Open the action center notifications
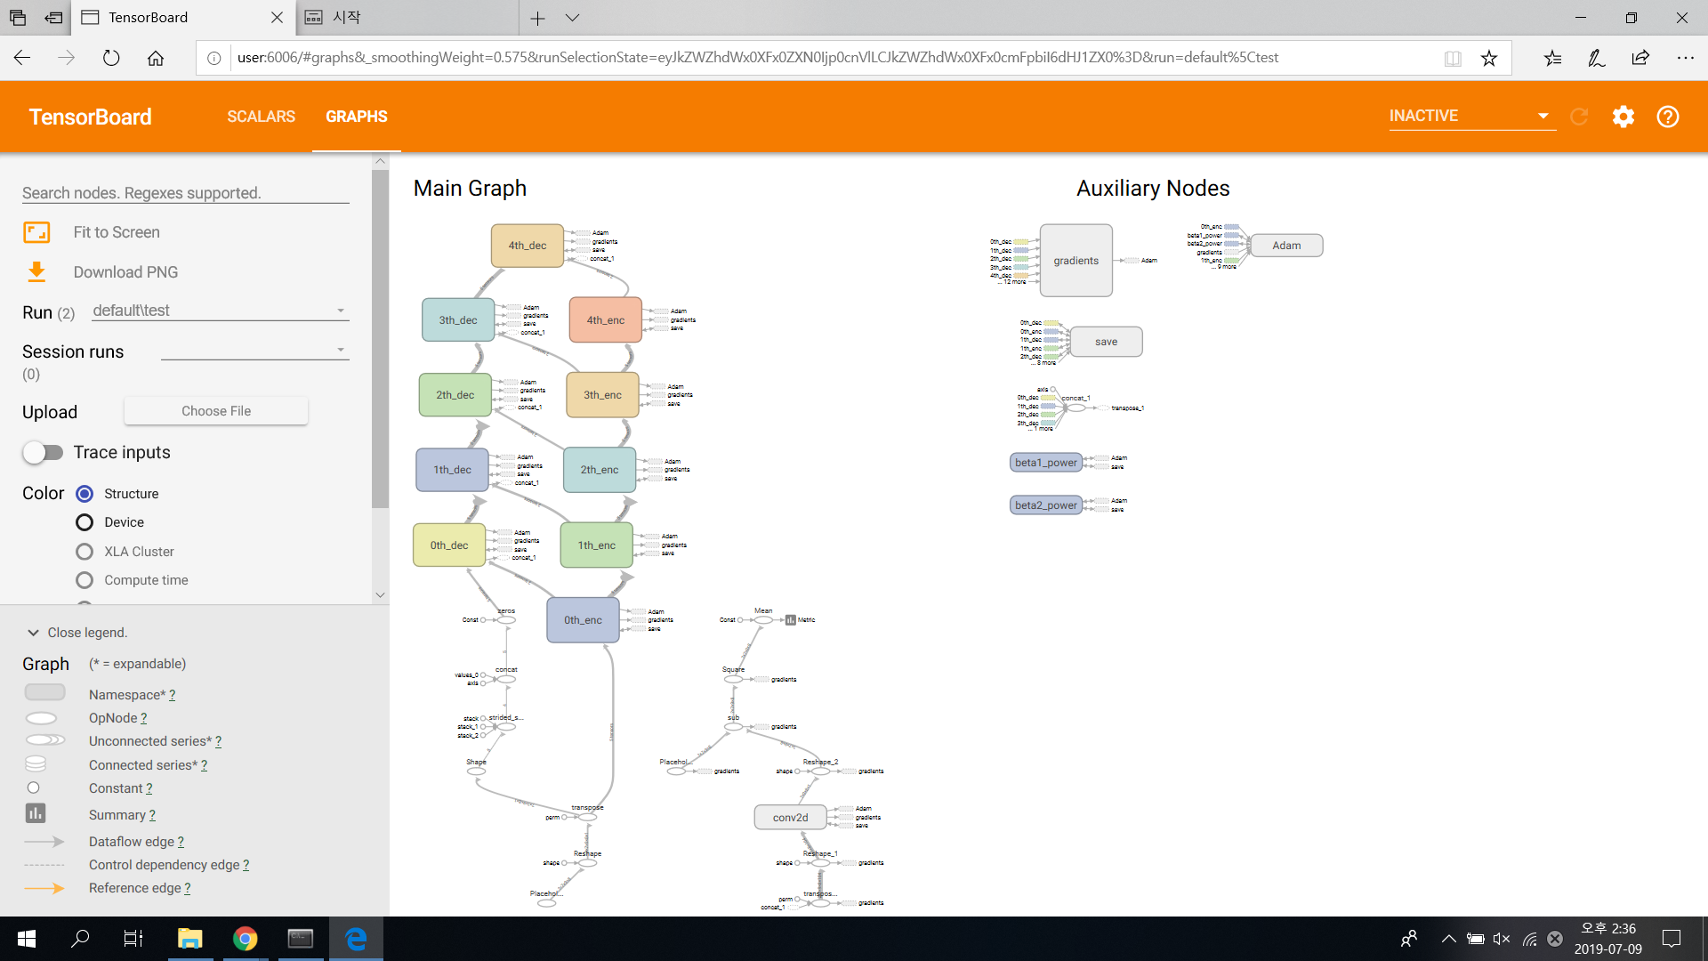 pos(1672,939)
